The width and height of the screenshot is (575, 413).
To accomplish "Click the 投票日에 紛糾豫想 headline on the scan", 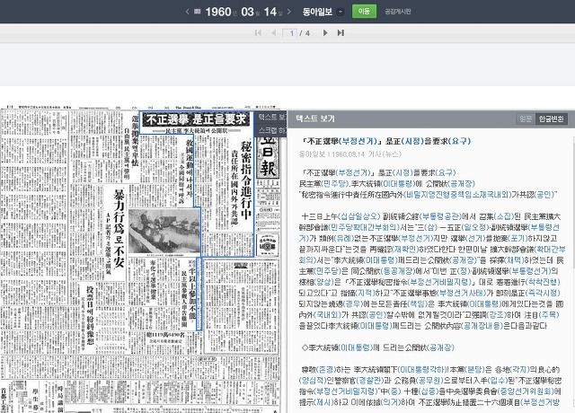I will [90, 316].
